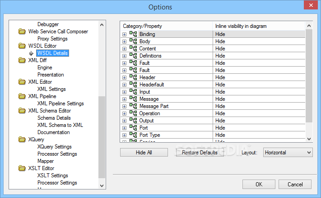Click the XQuery folder icon
This screenshot has width=321, height=198.
click(x=22, y=139)
